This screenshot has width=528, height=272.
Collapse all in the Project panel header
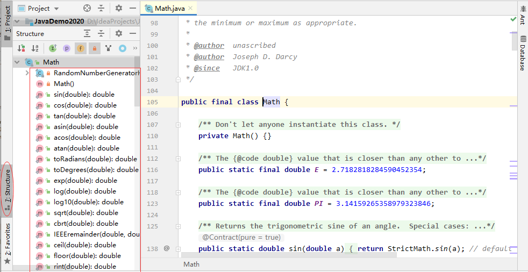[x=101, y=9]
